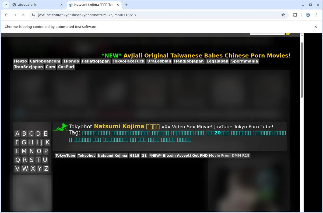Select letter A in alphabet index
Image resolution: width=323 pixels, height=213 pixels.
(17, 134)
